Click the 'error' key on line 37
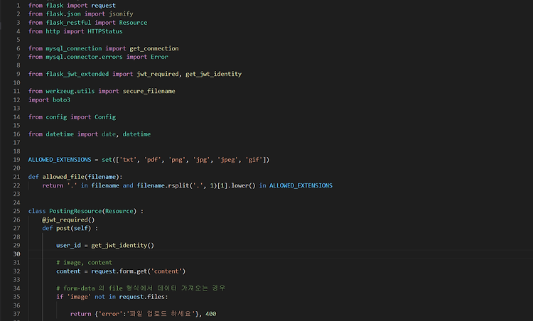Image resolution: width=533 pixels, height=321 pixels. [x=110, y=314]
